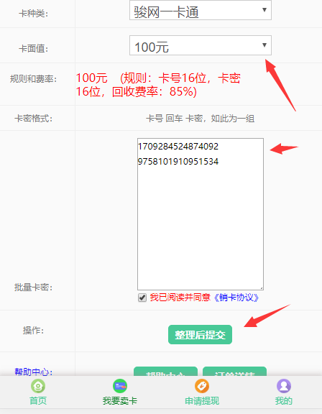Switch to the 申请提现 tab label
This screenshot has width=322, height=414.
[x=202, y=401]
